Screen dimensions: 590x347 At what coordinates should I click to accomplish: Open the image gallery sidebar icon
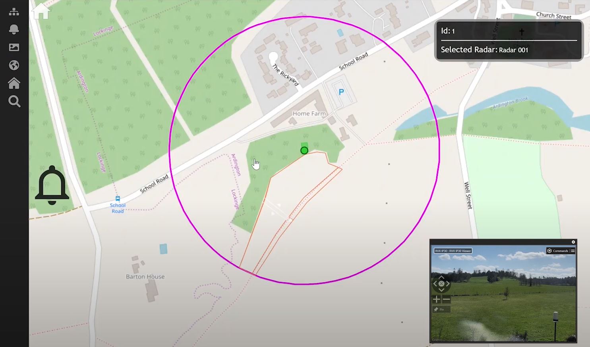(14, 47)
